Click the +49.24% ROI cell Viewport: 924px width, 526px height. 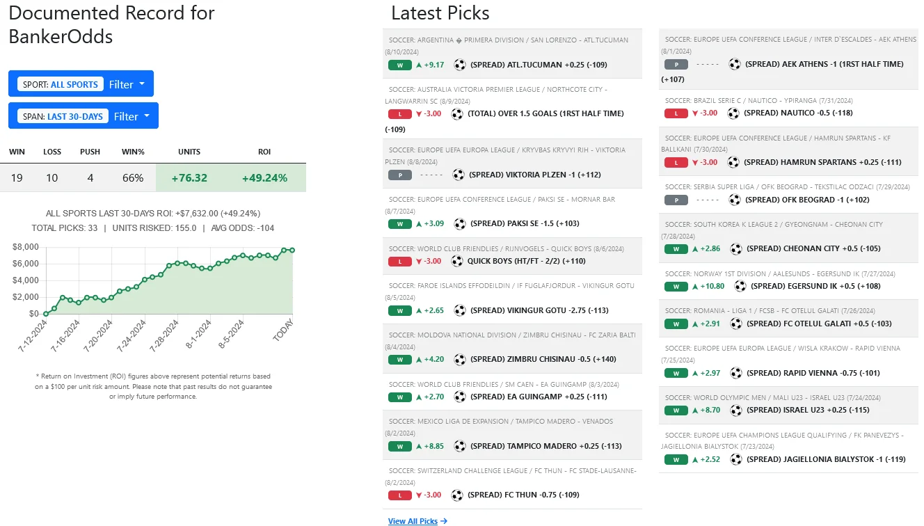[x=264, y=177]
